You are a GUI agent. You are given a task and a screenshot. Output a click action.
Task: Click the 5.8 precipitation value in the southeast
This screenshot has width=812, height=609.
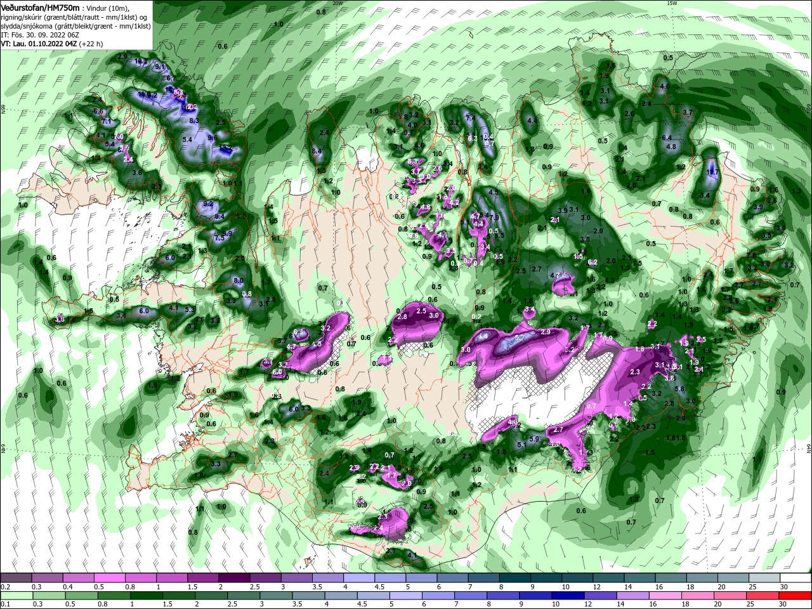point(680,389)
